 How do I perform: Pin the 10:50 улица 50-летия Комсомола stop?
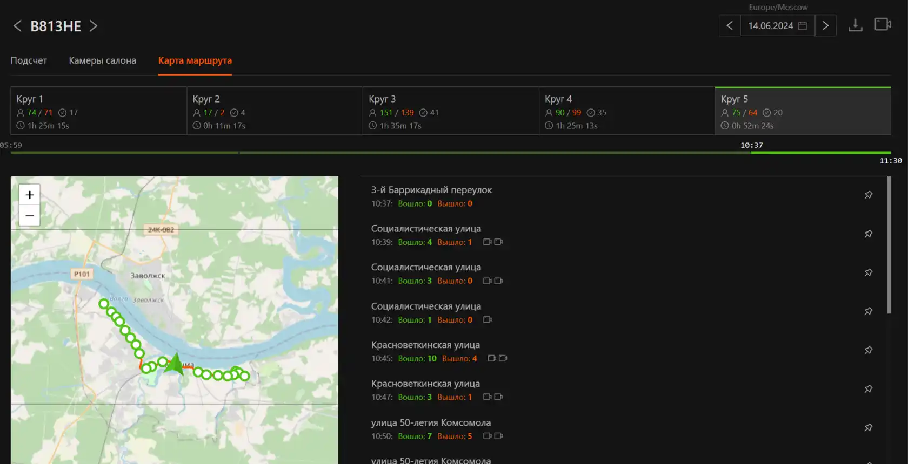(868, 428)
